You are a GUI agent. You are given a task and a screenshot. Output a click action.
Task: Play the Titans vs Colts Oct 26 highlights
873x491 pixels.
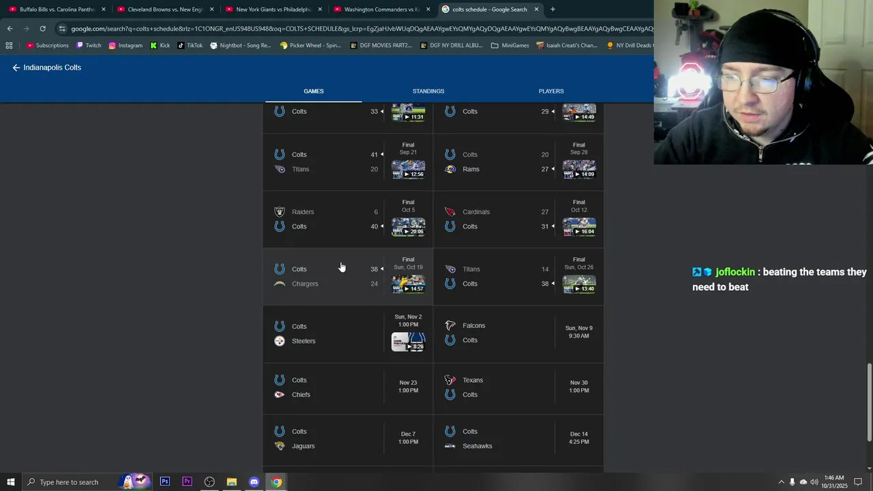579,284
